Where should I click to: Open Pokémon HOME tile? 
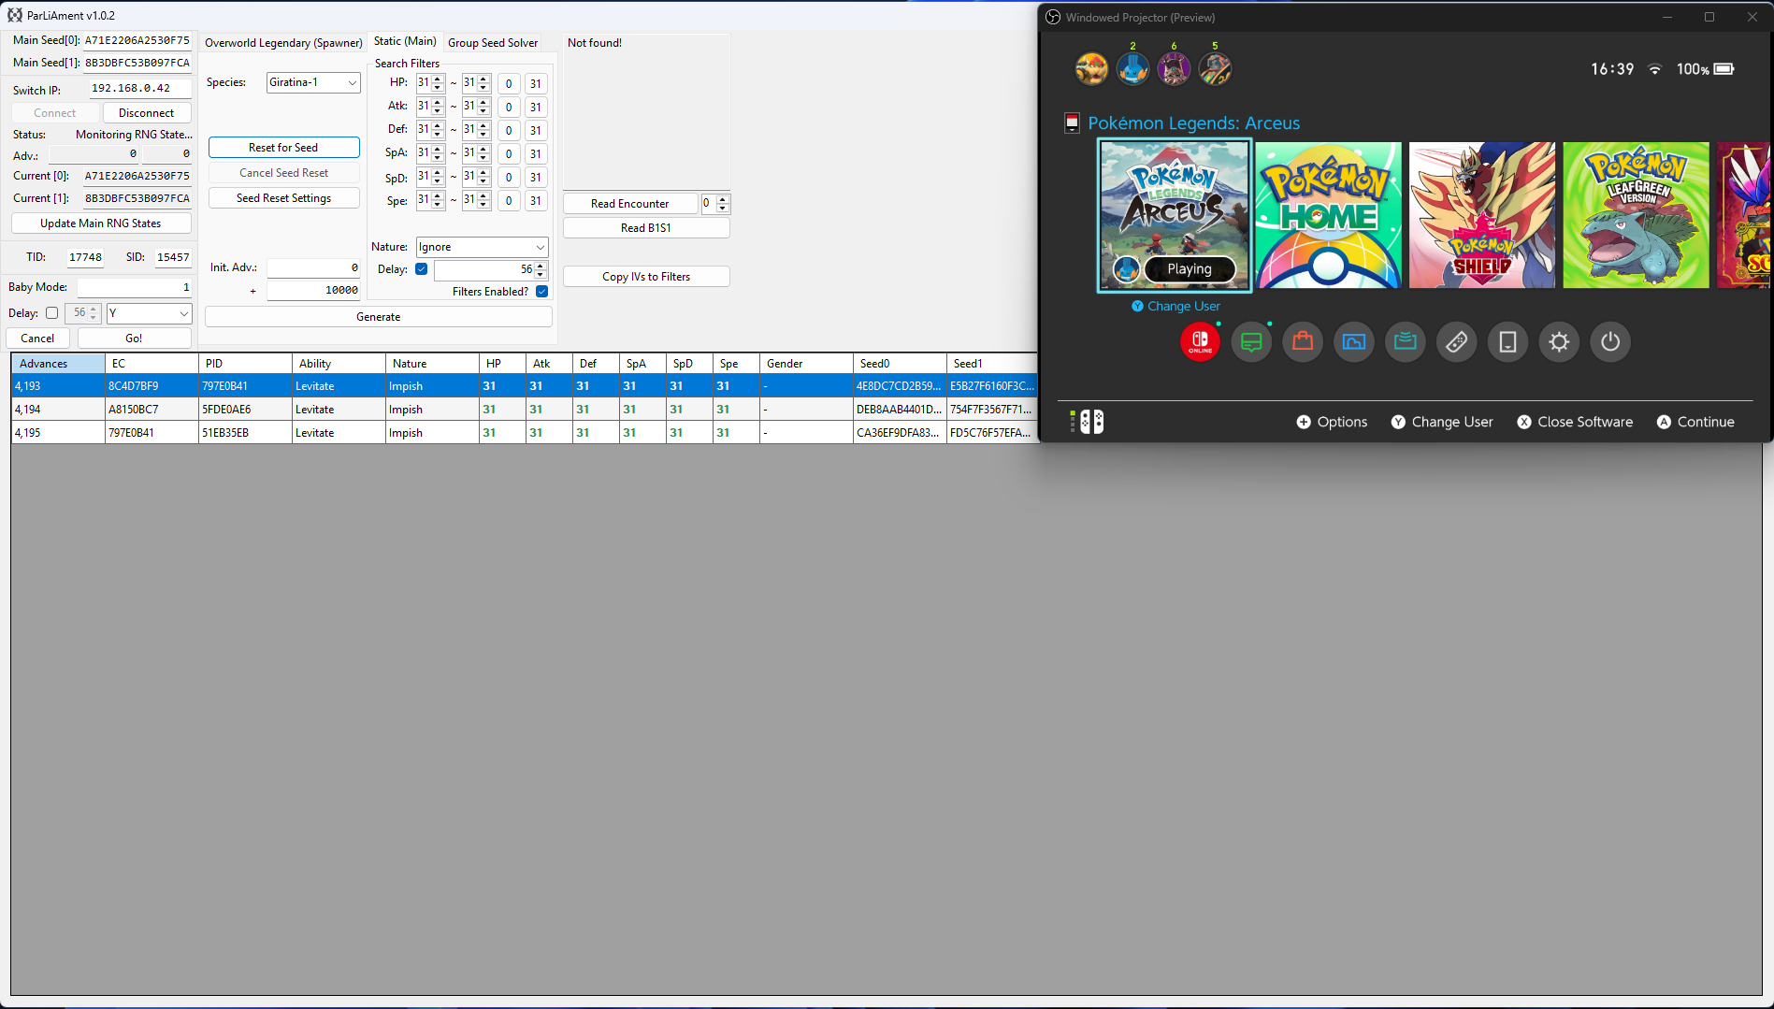(1328, 215)
